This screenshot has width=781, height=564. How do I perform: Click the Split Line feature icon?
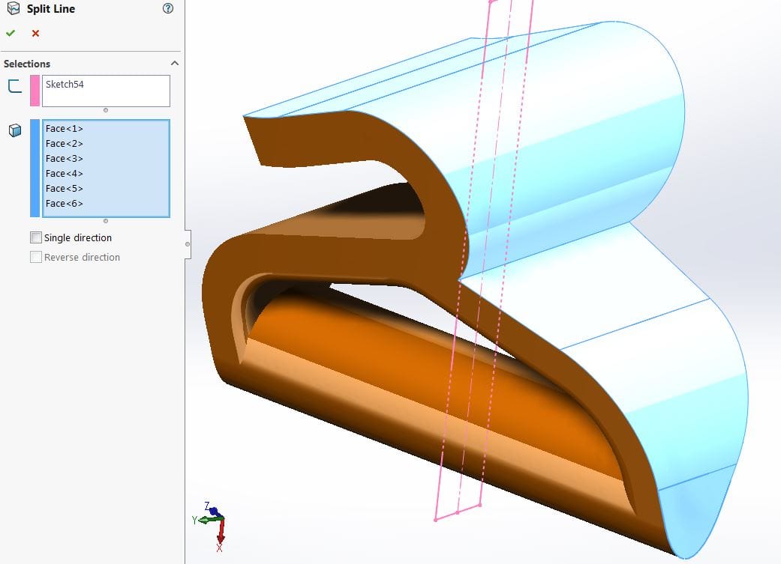click(x=12, y=9)
